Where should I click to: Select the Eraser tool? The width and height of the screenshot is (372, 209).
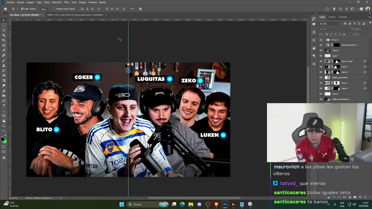click(x=4, y=75)
